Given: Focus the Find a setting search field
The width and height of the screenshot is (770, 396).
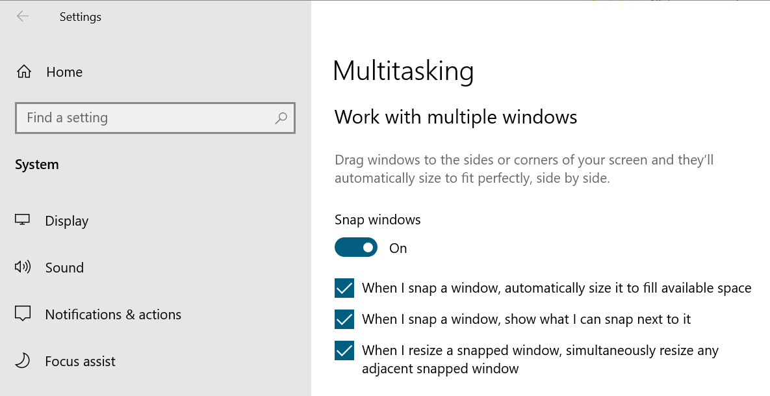Looking at the screenshot, I should click(143, 118).
